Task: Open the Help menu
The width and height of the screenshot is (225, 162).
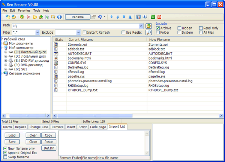Action: click(x=46, y=10)
